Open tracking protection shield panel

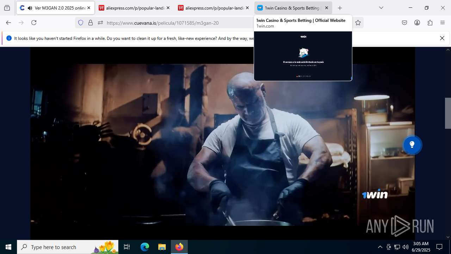(81, 23)
